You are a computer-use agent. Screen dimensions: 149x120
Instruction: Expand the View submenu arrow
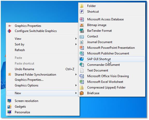tap(76, 38)
